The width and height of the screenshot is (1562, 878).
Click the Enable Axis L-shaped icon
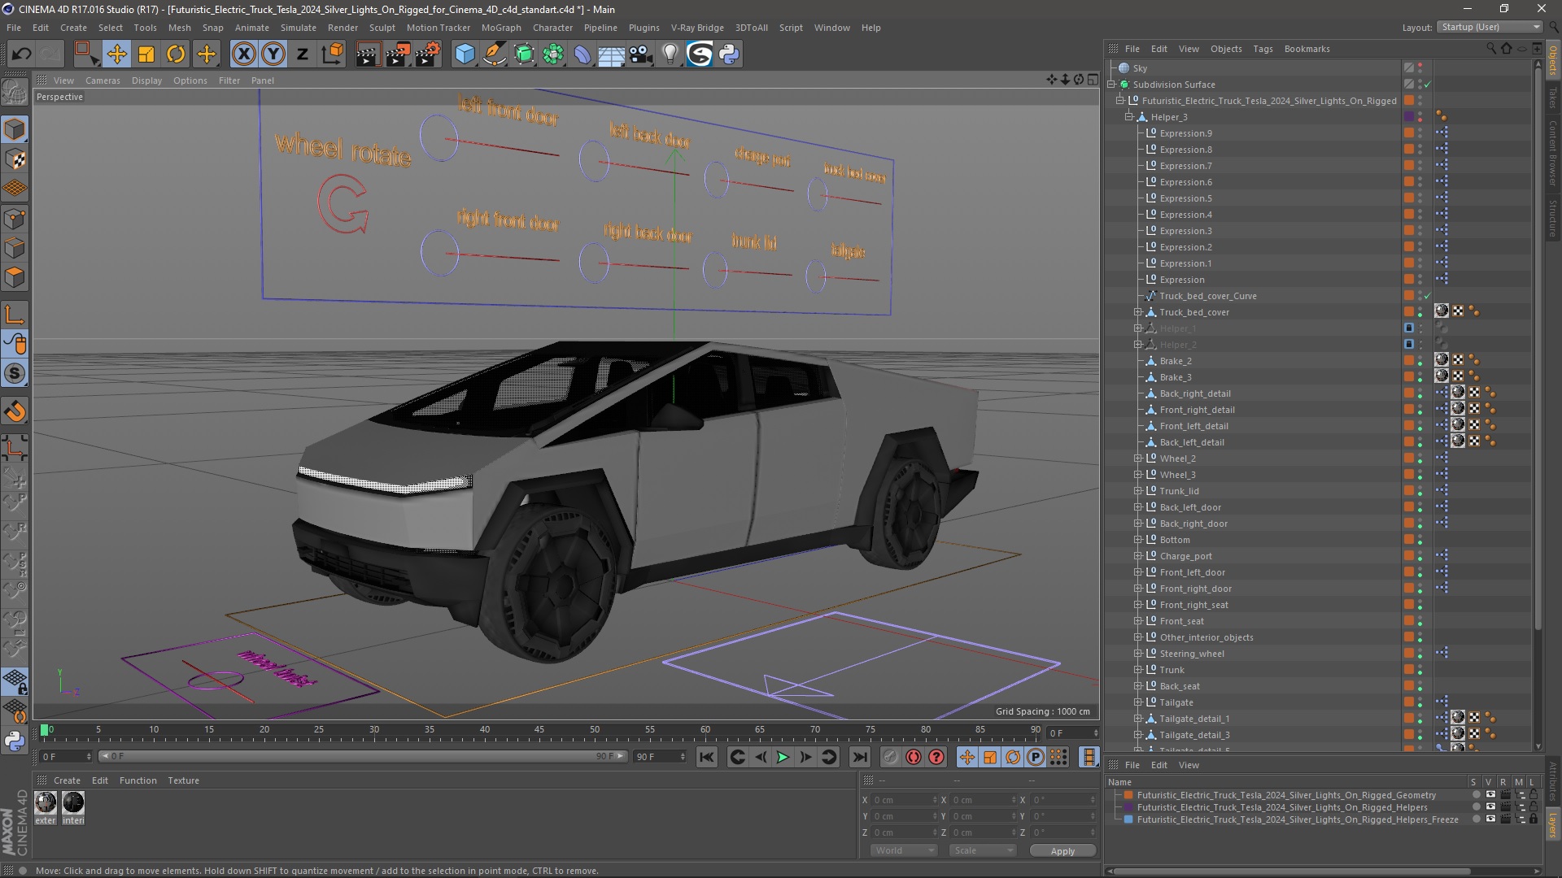tap(15, 315)
